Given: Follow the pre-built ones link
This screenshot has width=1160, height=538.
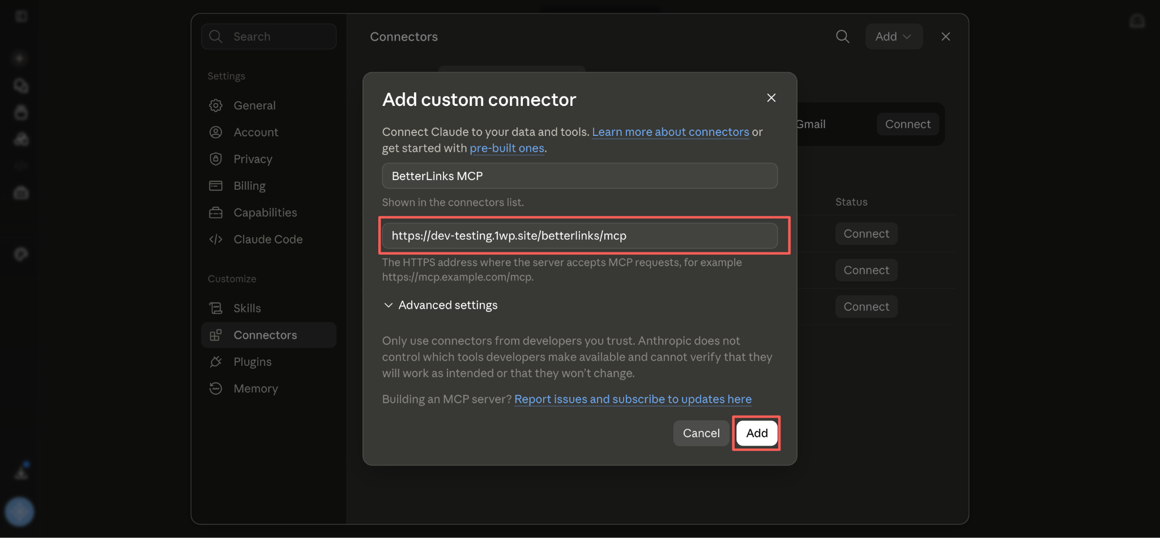Looking at the screenshot, I should tap(507, 148).
